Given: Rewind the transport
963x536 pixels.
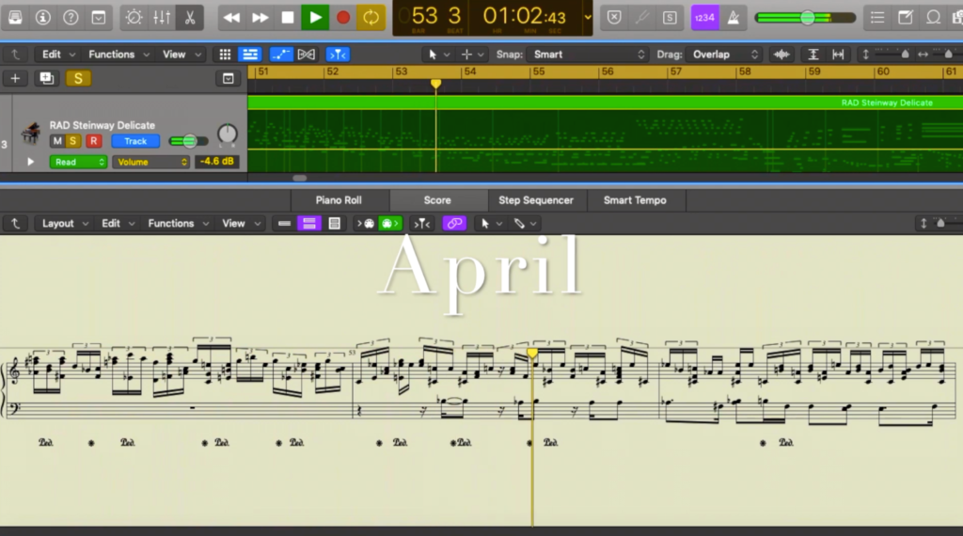Looking at the screenshot, I should 231,18.
